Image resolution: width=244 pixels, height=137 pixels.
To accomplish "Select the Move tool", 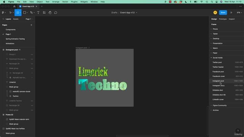I will (10, 13).
